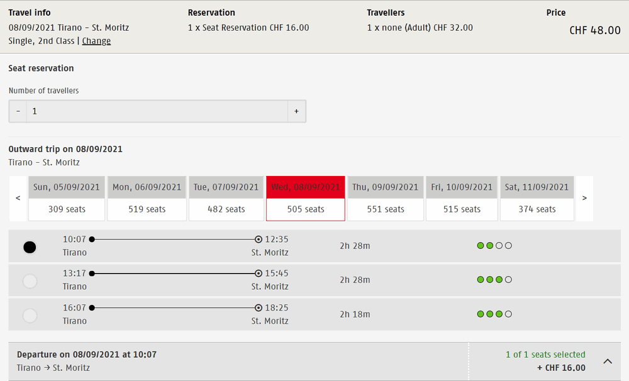Go to previous week of dates arrow
The height and width of the screenshot is (381, 629).
click(18, 198)
